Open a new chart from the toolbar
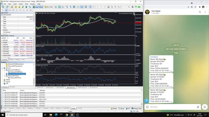The height and width of the screenshot is (117, 209). click(x=3, y=7)
